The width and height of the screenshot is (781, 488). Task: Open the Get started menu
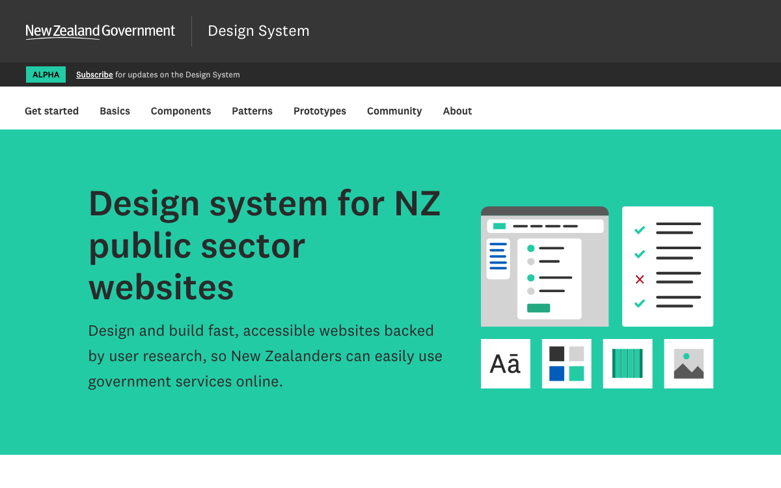(x=51, y=111)
